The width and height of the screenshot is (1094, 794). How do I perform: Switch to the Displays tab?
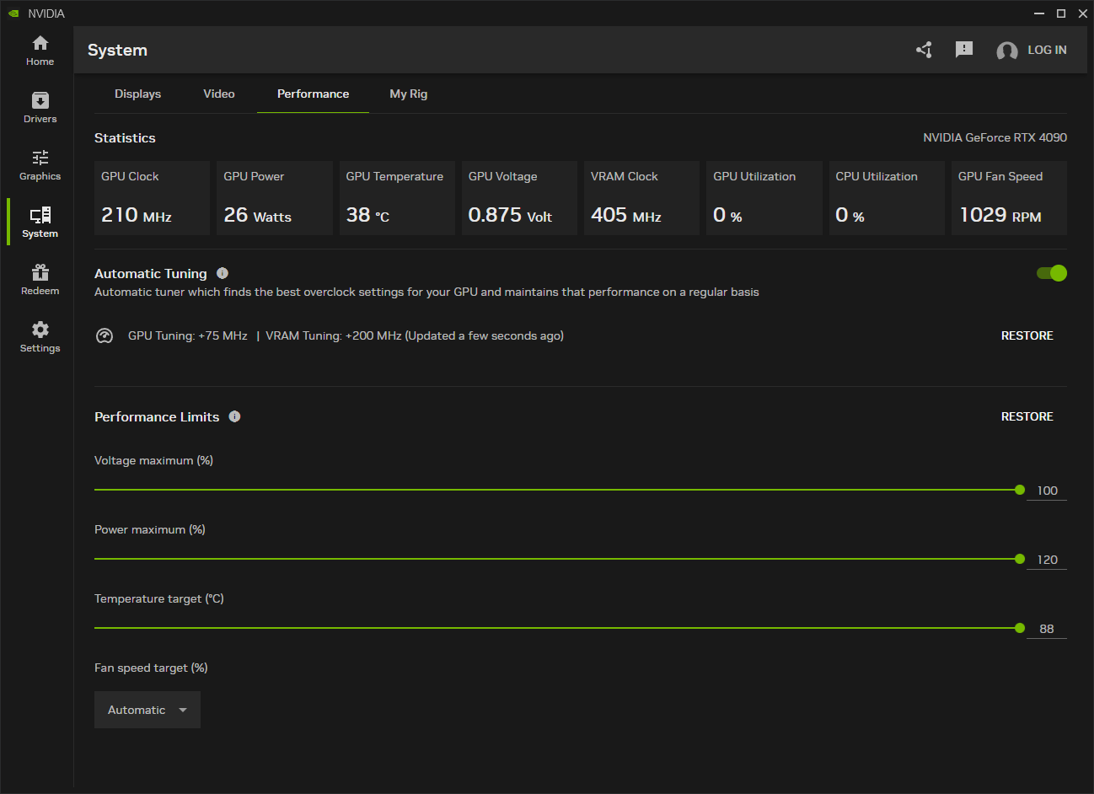[x=137, y=94]
